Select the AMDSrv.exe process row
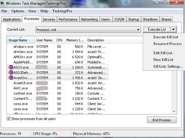 (x=58, y=57)
